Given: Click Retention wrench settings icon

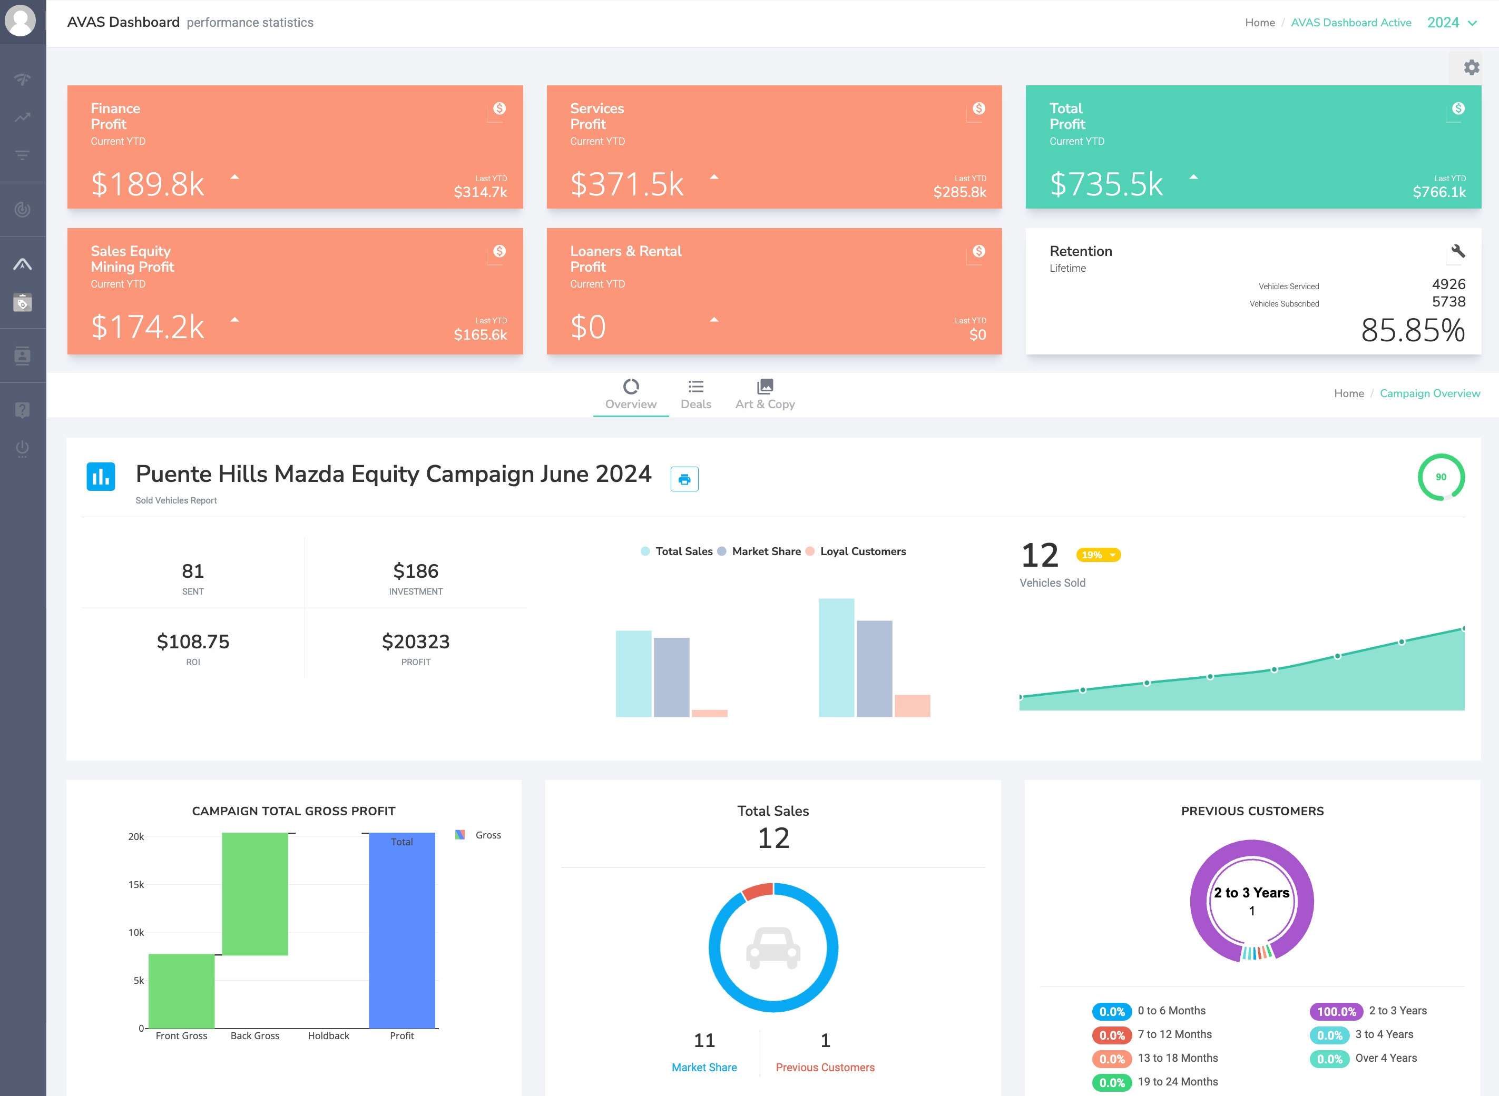Looking at the screenshot, I should (1458, 251).
